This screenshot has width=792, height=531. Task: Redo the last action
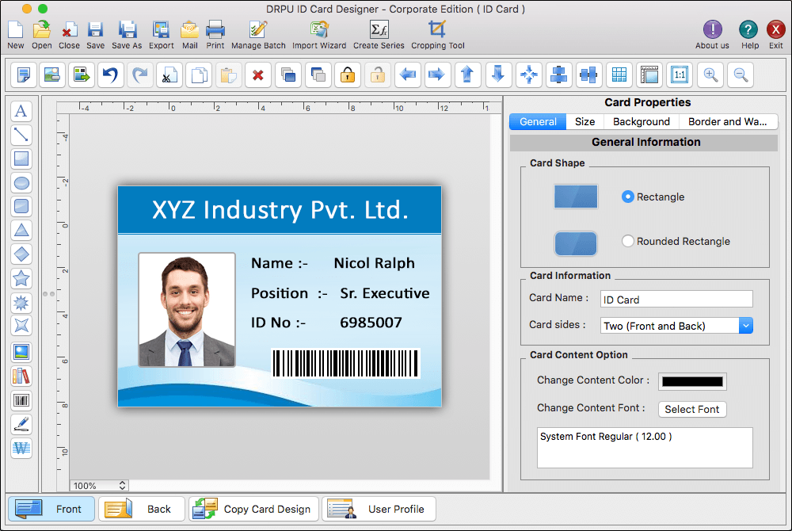pyautogui.click(x=140, y=74)
